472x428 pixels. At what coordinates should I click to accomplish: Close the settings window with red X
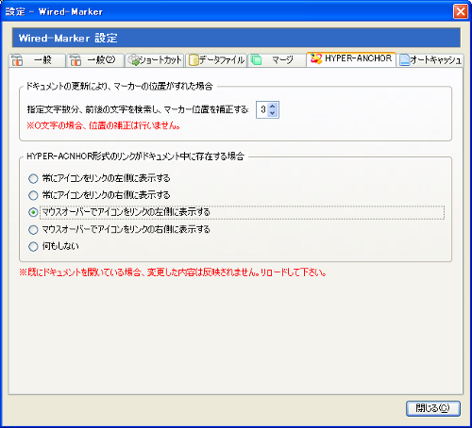461,12
